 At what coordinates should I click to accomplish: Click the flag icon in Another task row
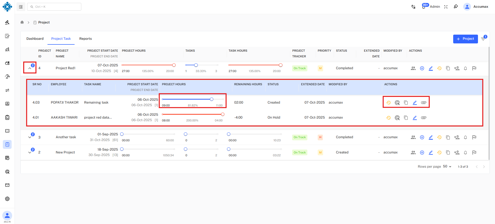tap(474, 137)
